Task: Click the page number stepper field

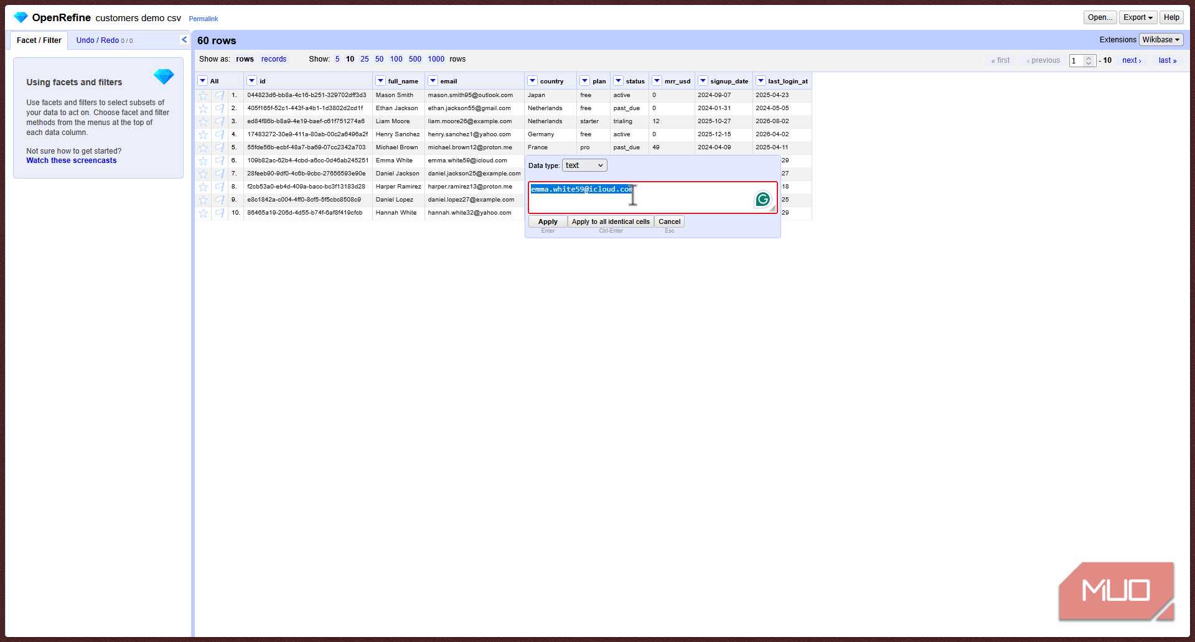Action: pyautogui.click(x=1082, y=60)
